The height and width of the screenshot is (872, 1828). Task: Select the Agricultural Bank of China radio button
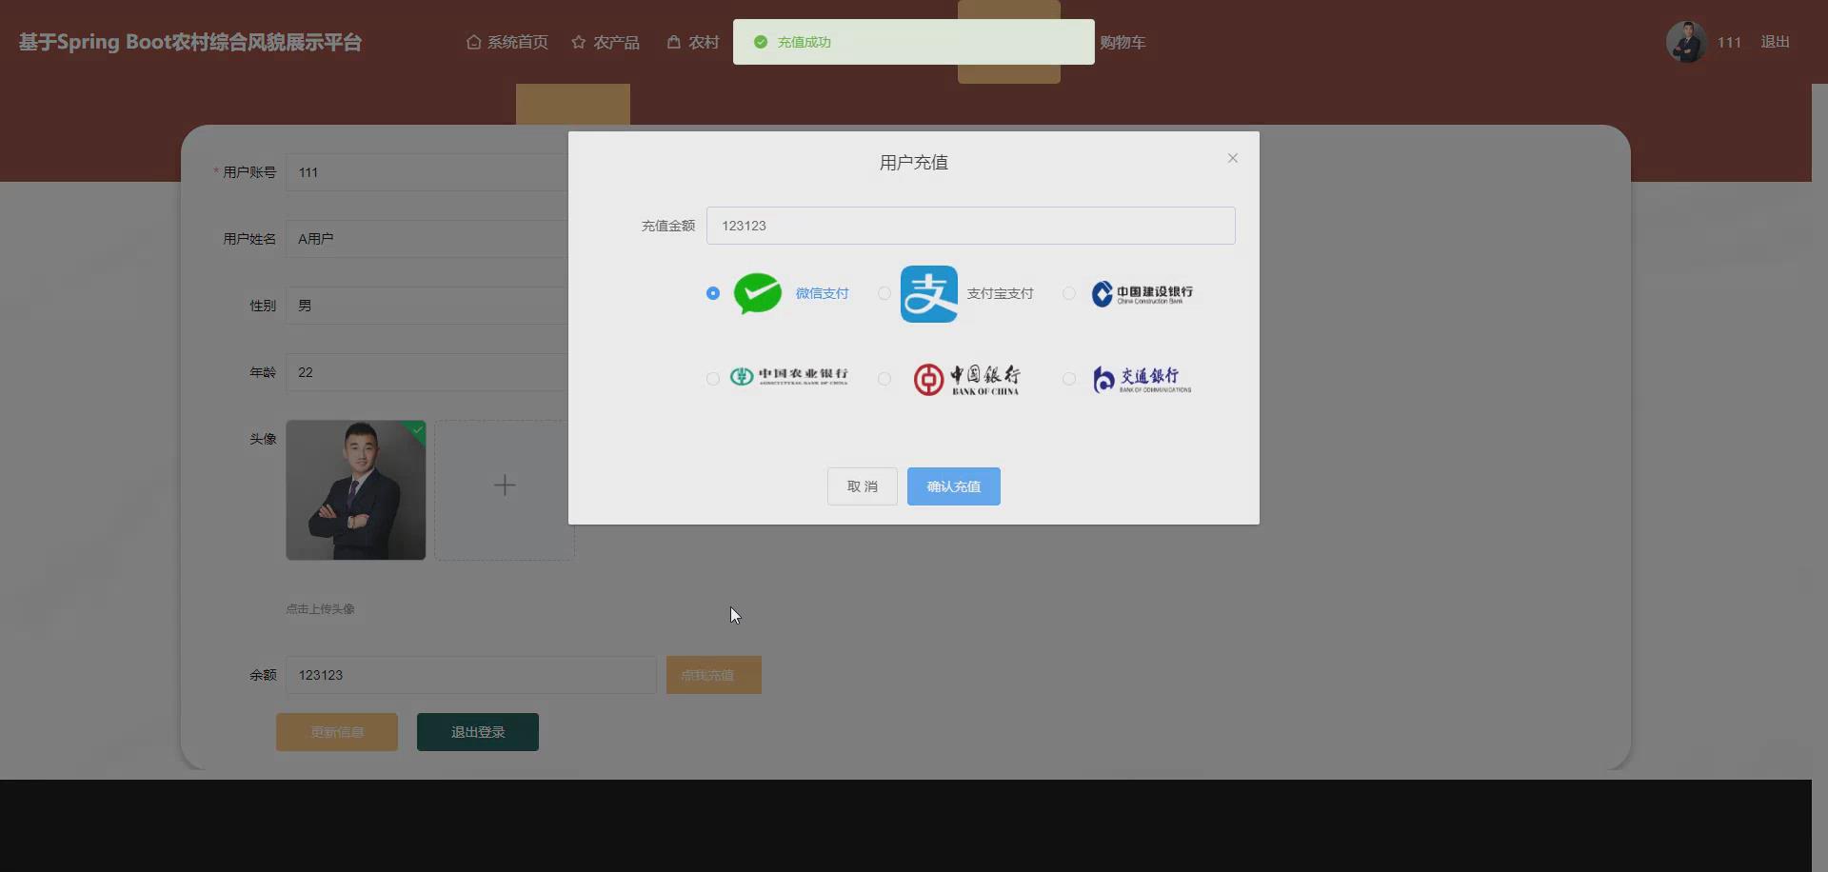(x=713, y=379)
